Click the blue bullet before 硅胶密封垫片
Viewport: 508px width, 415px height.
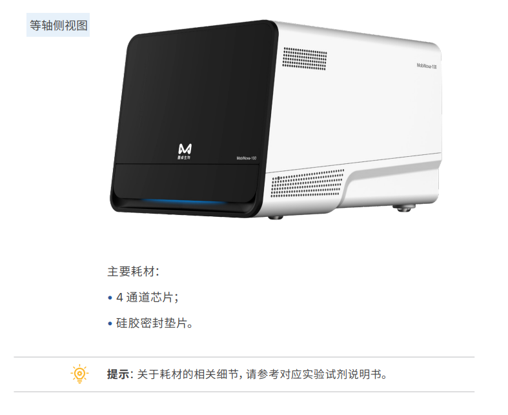110,323
